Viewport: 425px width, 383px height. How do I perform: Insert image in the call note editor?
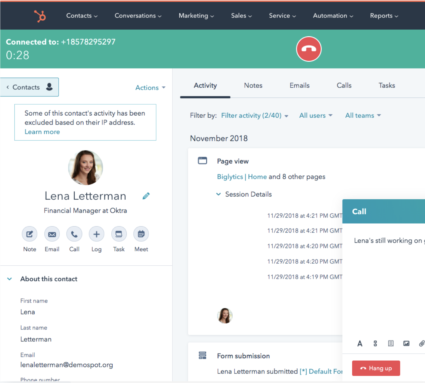[x=406, y=344]
